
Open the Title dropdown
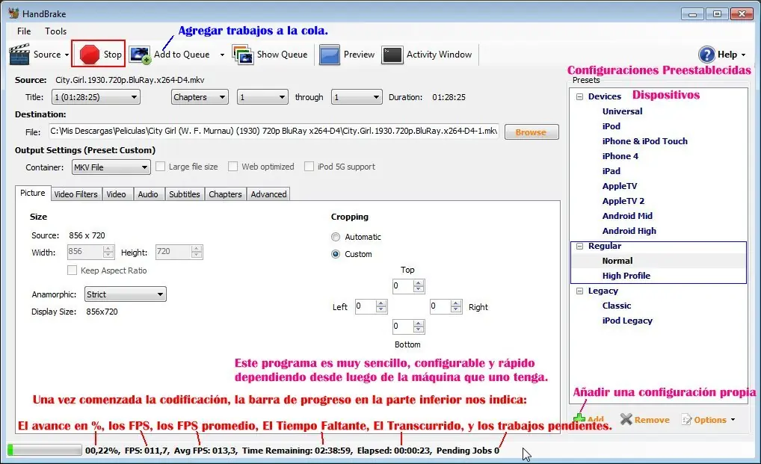pyautogui.click(x=96, y=97)
